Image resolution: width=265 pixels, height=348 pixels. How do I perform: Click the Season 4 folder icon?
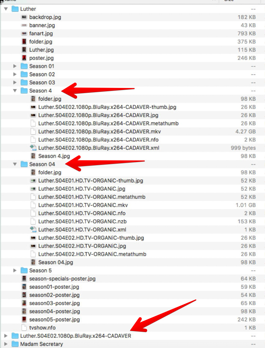24,90
